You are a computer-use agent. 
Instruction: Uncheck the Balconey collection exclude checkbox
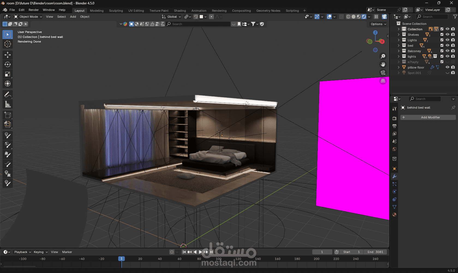(442, 51)
